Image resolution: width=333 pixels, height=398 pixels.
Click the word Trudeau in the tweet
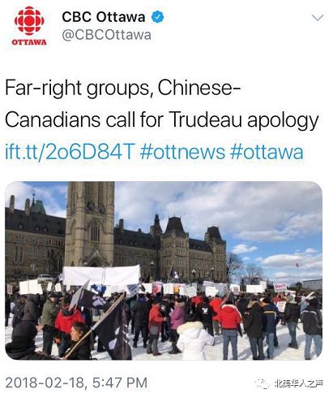(207, 119)
